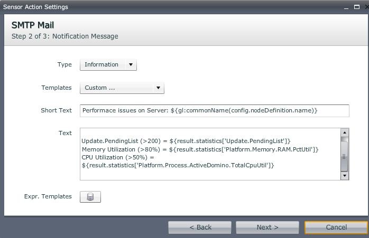Image resolution: width=369 pixels, height=238 pixels.
Task: Open the Type dropdown arrow
Action: (x=131, y=65)
